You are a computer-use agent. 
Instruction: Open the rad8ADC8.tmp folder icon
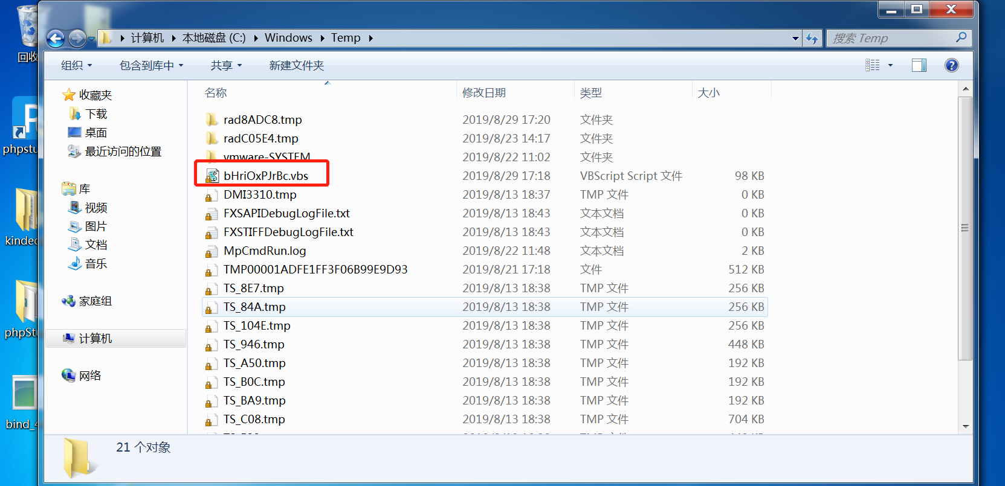pyautogui.click(x=212, y=120)
